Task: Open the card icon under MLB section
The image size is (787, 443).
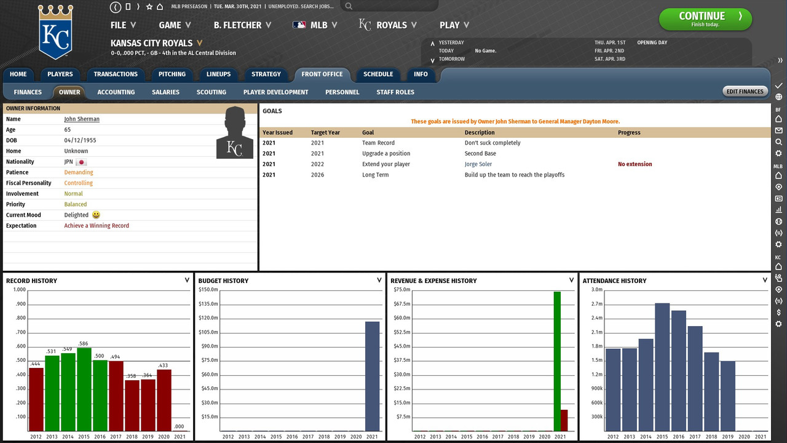Action: 778,198
